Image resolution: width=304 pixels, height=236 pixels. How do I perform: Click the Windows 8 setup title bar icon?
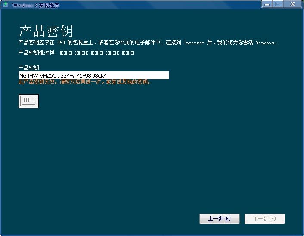coord(6,5)
